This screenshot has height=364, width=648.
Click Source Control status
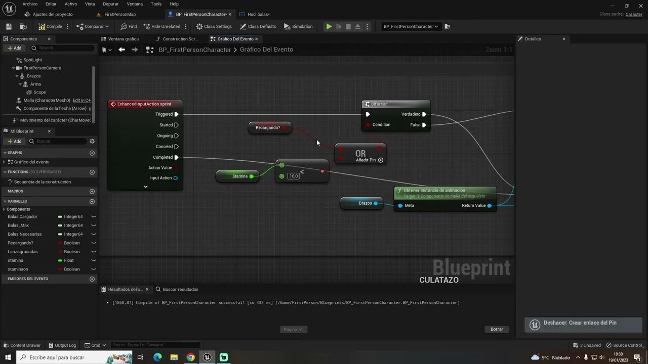click(x=624, y=345)
